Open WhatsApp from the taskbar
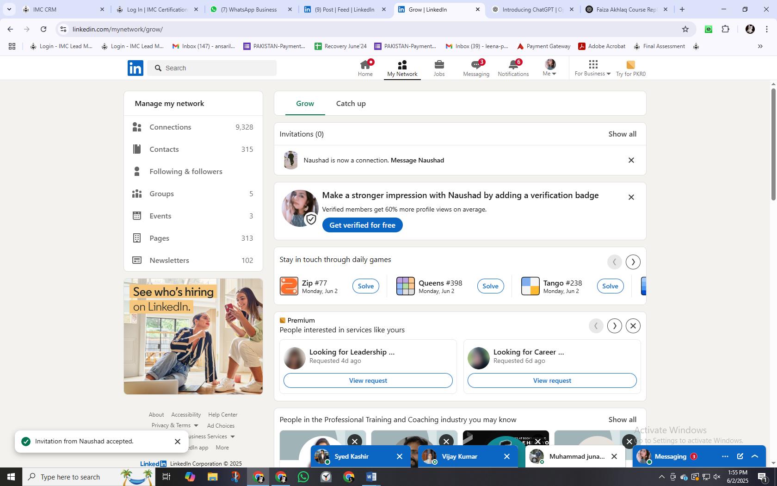 (x=303, y=477)
